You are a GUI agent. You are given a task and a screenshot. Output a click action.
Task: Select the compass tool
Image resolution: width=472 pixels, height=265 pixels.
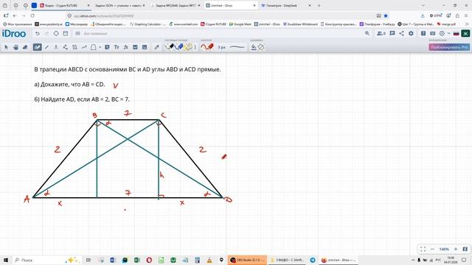(56, 47)
